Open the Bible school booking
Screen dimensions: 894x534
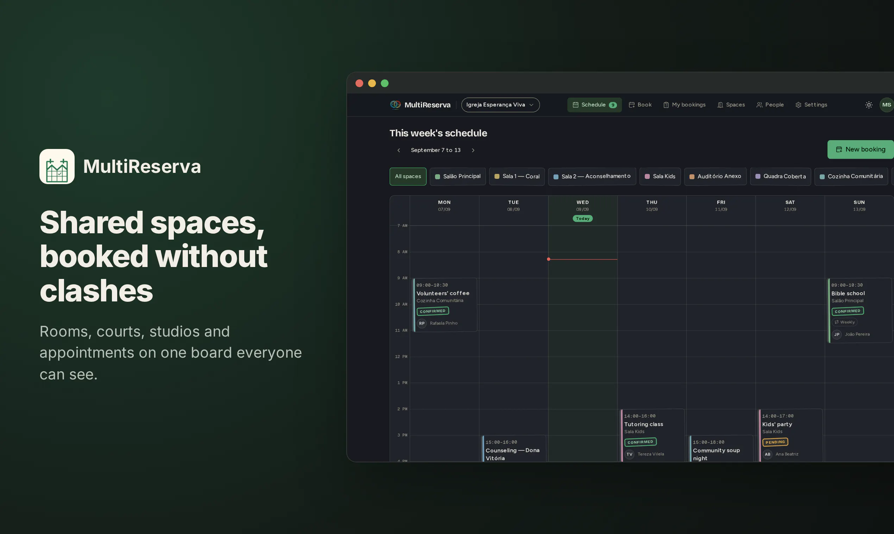[x=860, y=310]
